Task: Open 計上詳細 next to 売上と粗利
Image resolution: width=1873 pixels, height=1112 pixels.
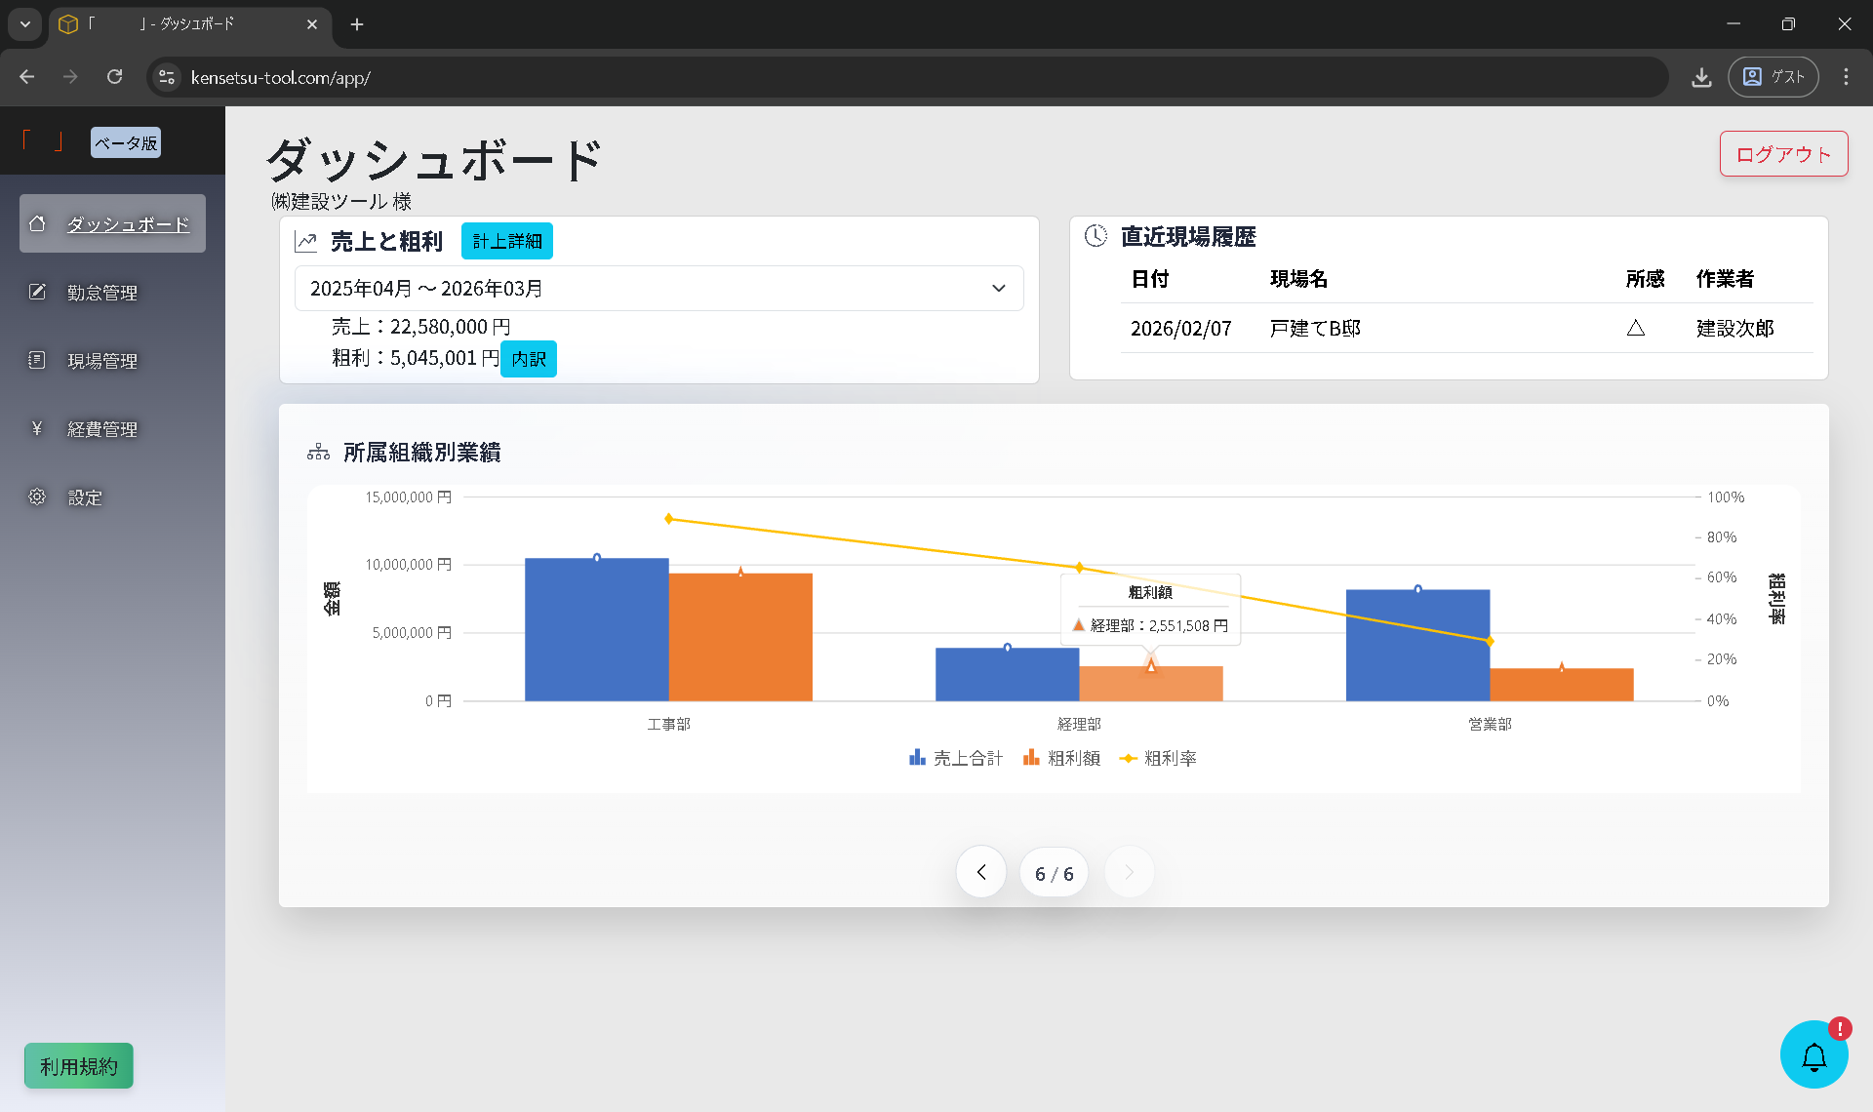Action: [x=506, y=240]
